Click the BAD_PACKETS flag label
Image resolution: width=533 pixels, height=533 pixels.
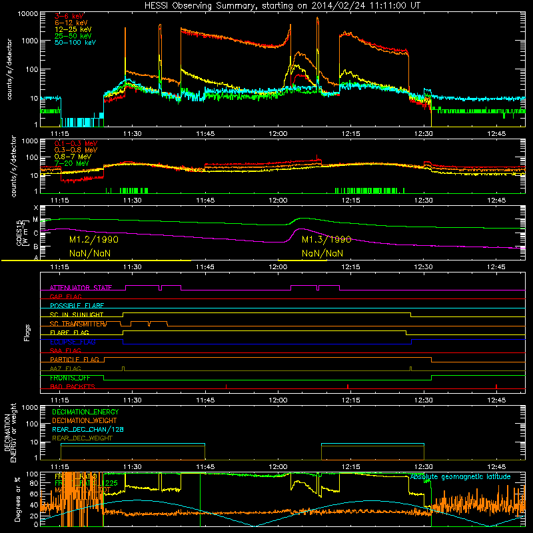(x=73, y=386)
